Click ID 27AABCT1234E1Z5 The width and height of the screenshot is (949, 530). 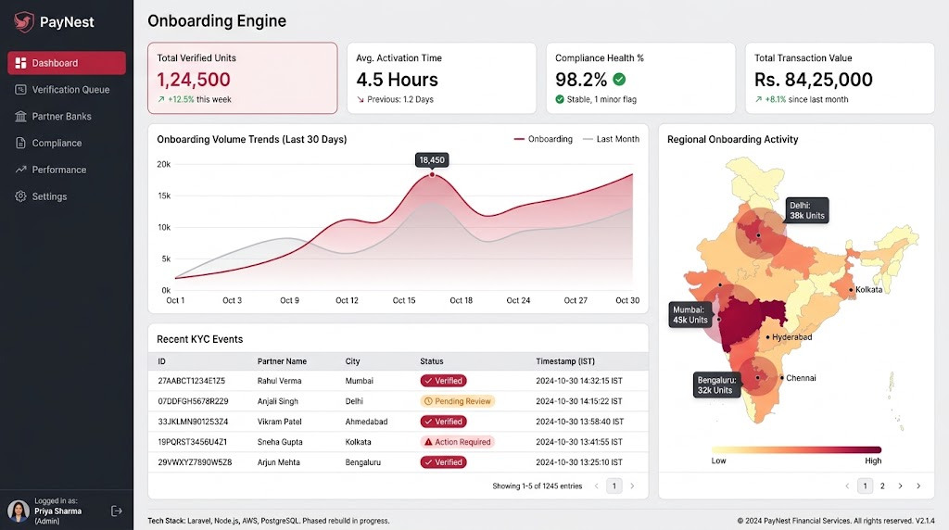191,381
